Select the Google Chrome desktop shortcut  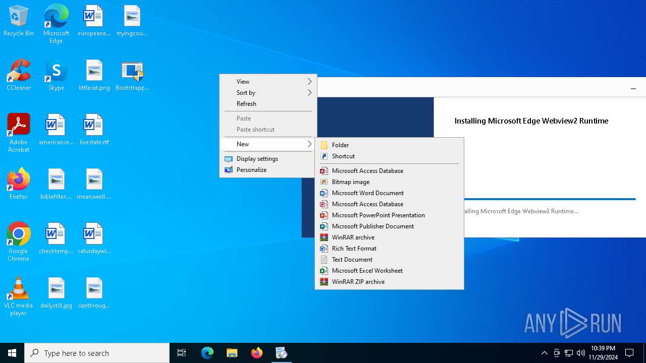(x=19, y=242)
